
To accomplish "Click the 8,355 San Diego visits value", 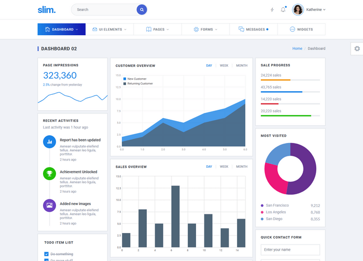I will pyautogui.click(x=315, y=219).
